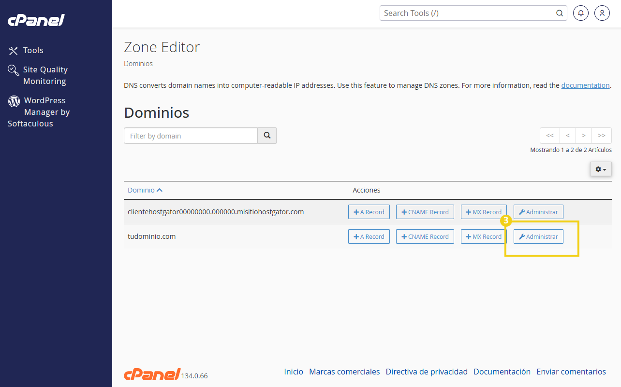Click the domain filter search button
Screen dimensions: 621x387
tap(267, 136)
